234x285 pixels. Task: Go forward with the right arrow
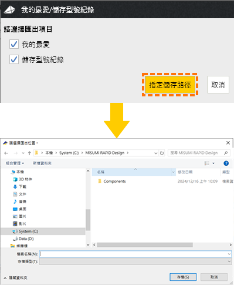[16, 153]
